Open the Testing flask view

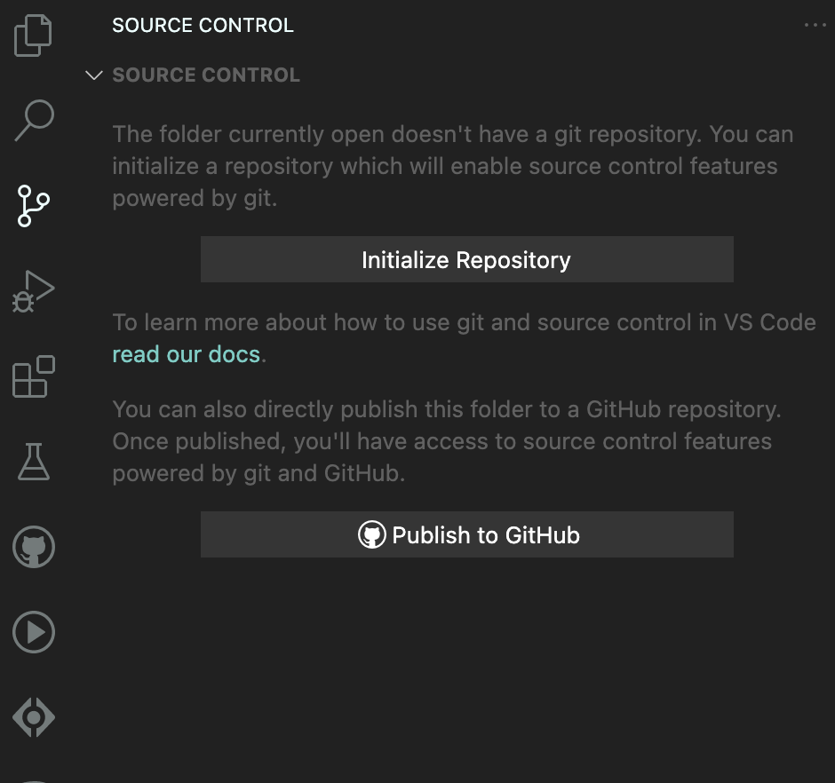pyautogui.click(x=33, y=461)
